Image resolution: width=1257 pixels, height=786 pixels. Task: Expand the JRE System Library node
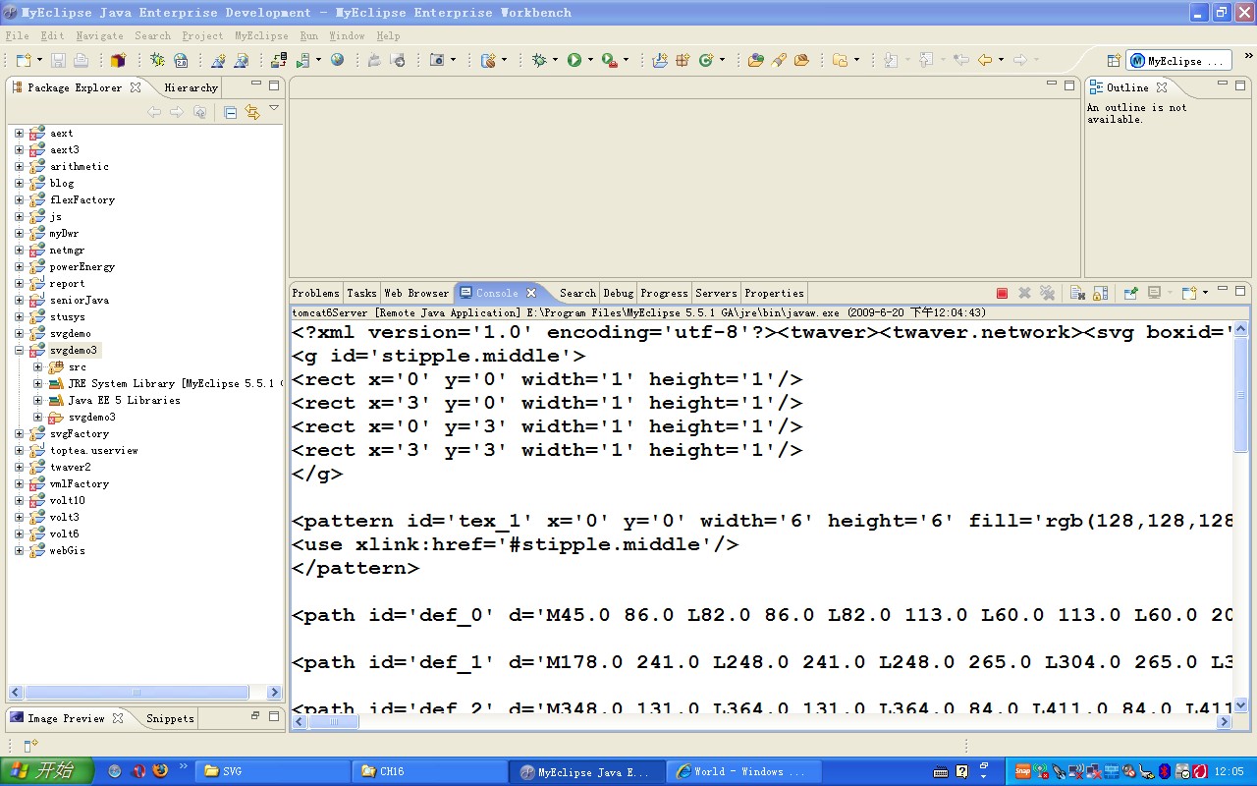(37, 383)
